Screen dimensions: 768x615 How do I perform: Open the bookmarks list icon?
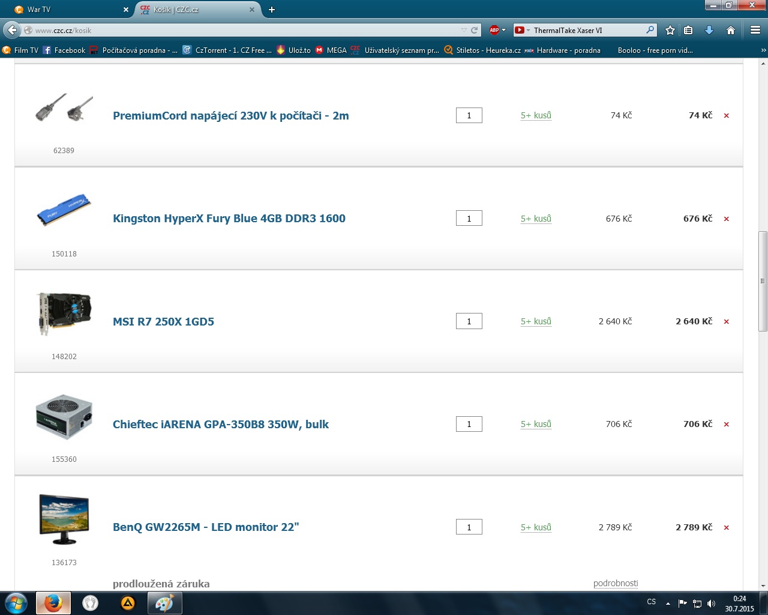coord(689,30)
